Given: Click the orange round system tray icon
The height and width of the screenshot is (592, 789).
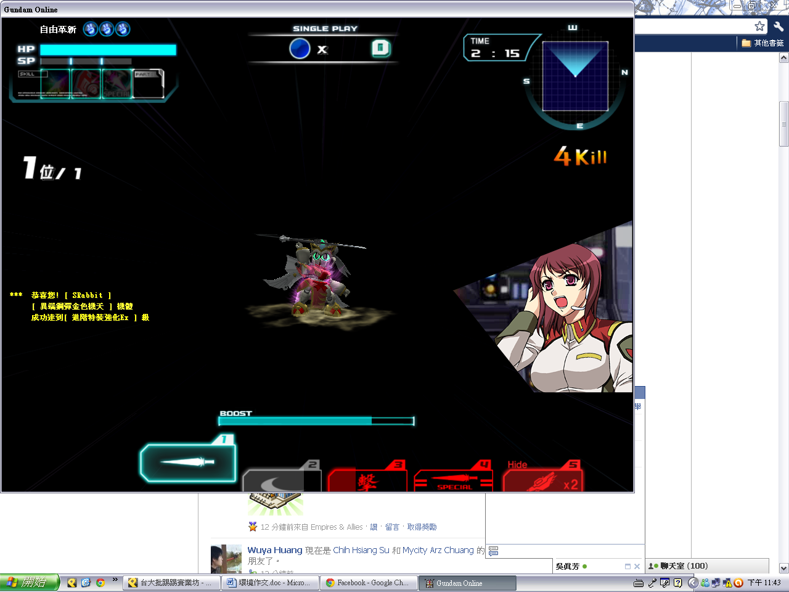Looking at the screenshot, I should (x=738, y=583).
